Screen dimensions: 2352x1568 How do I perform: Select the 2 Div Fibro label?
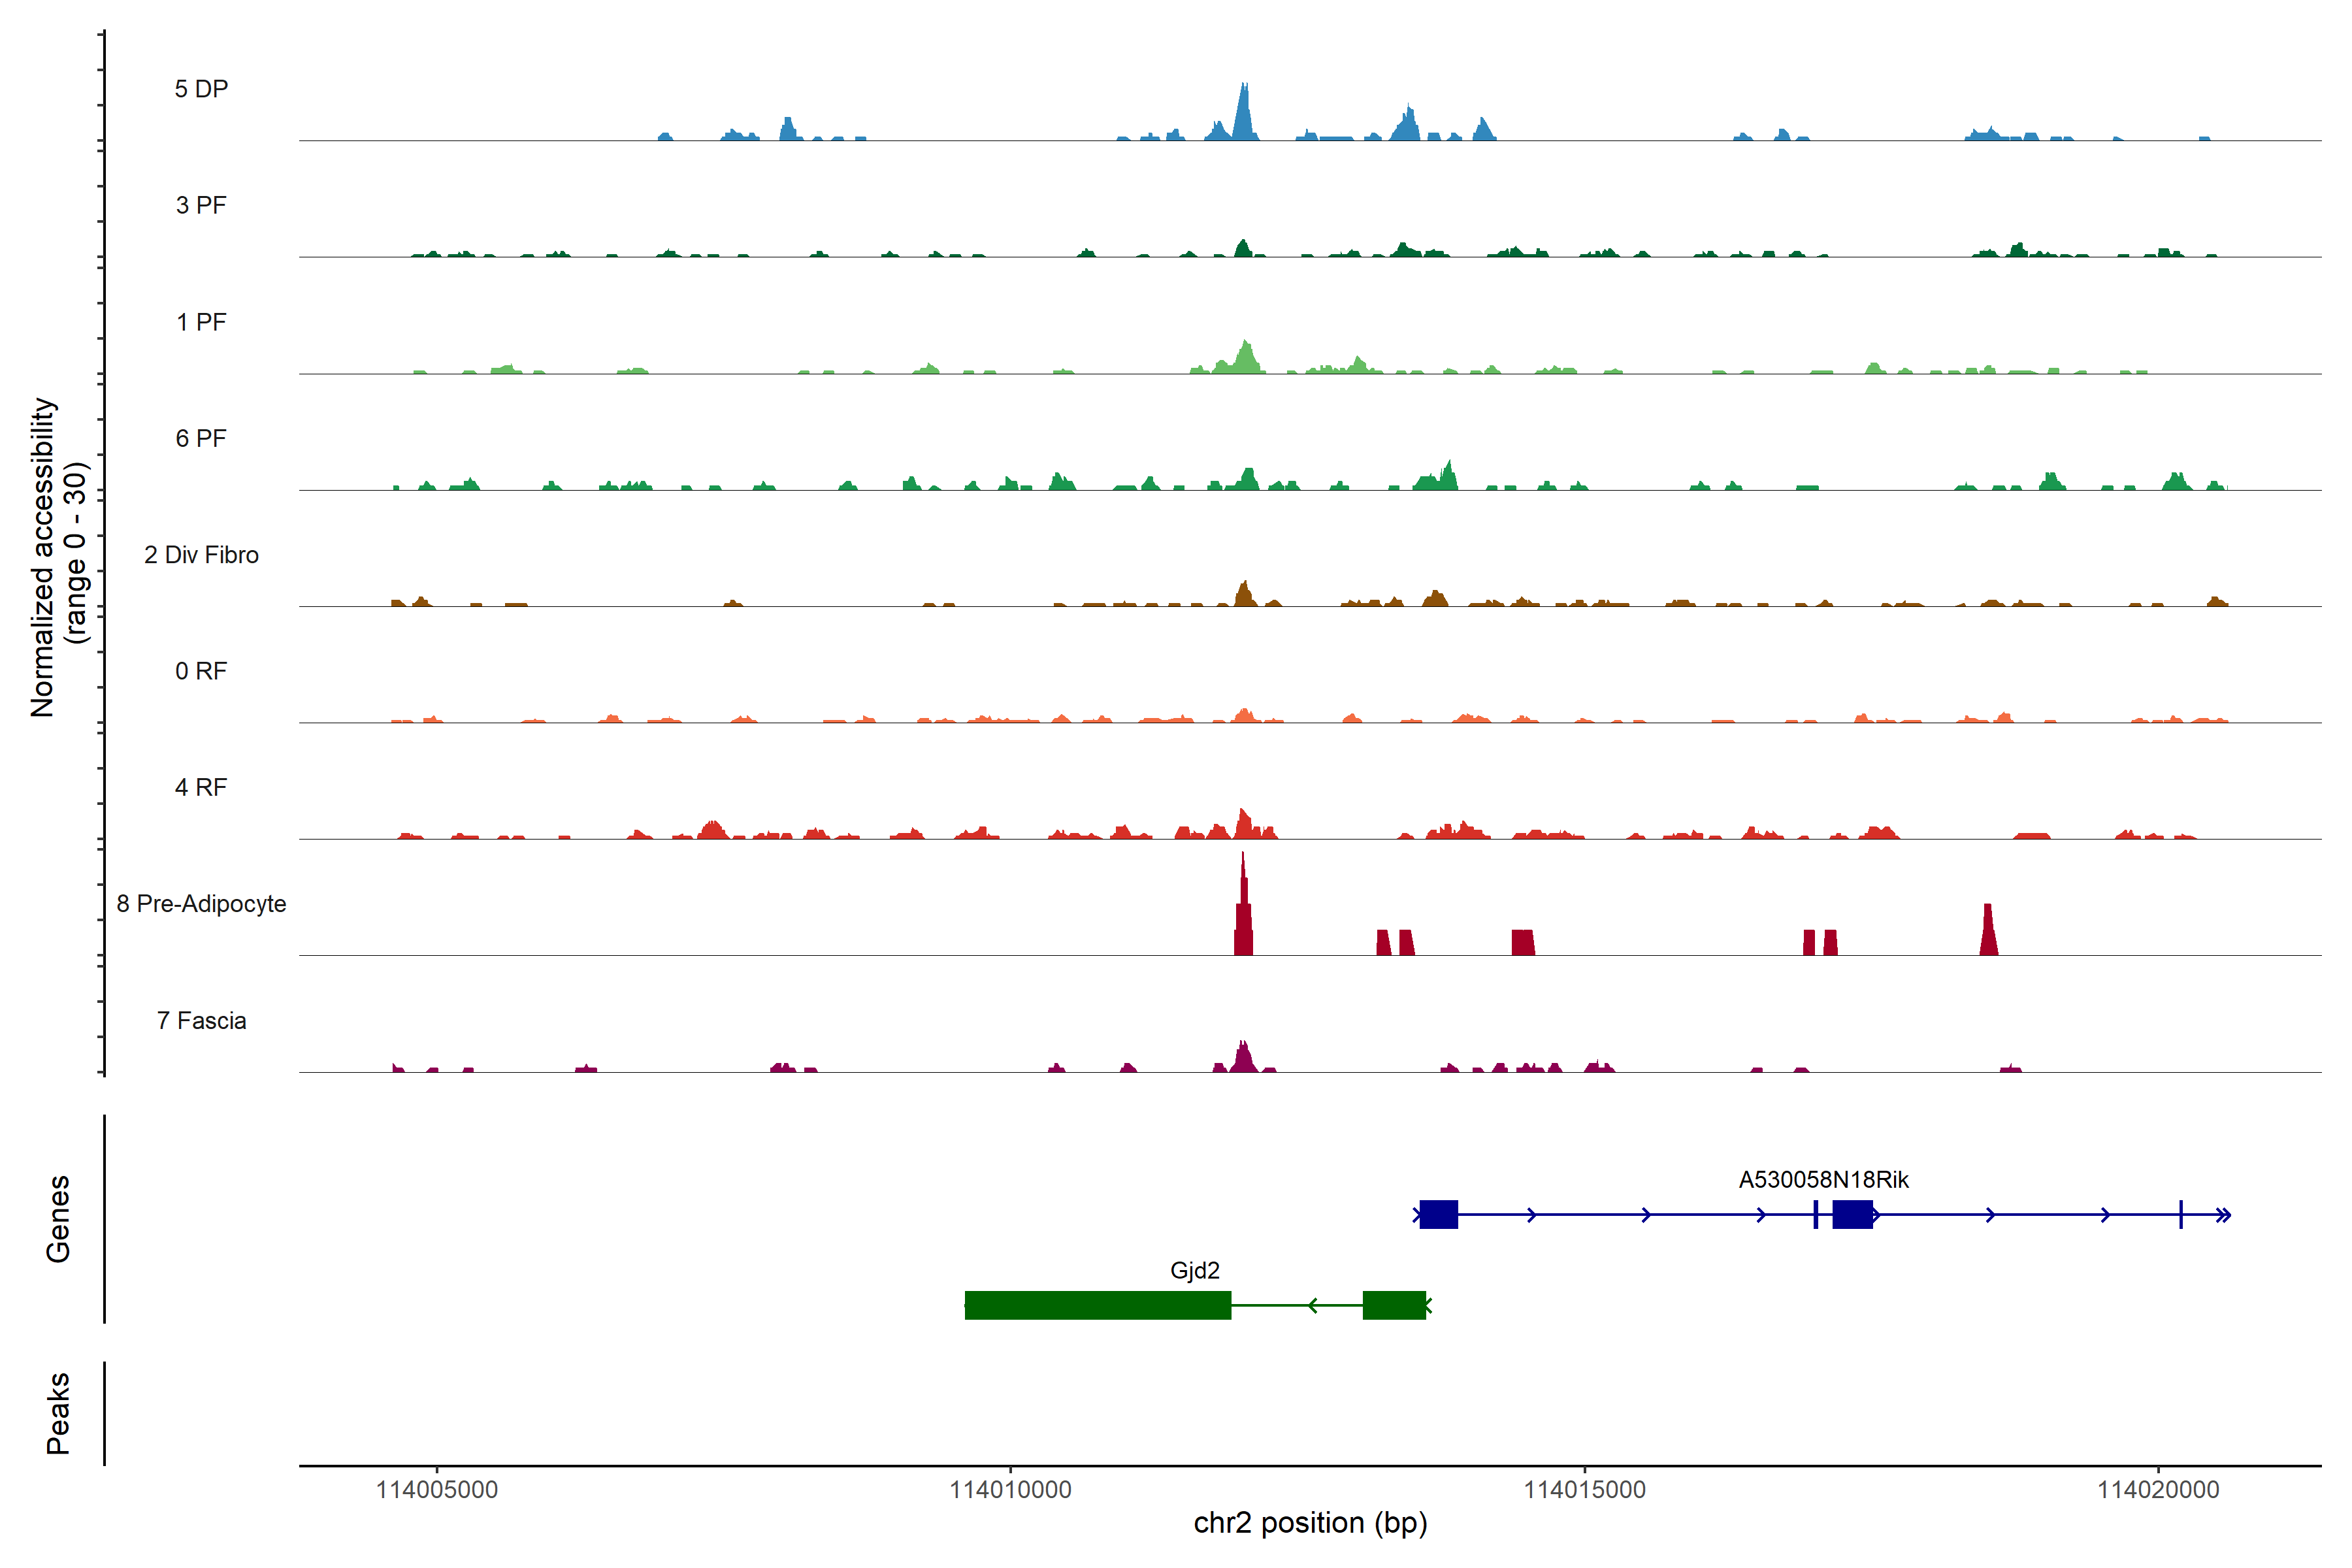[x=201, y=555]
